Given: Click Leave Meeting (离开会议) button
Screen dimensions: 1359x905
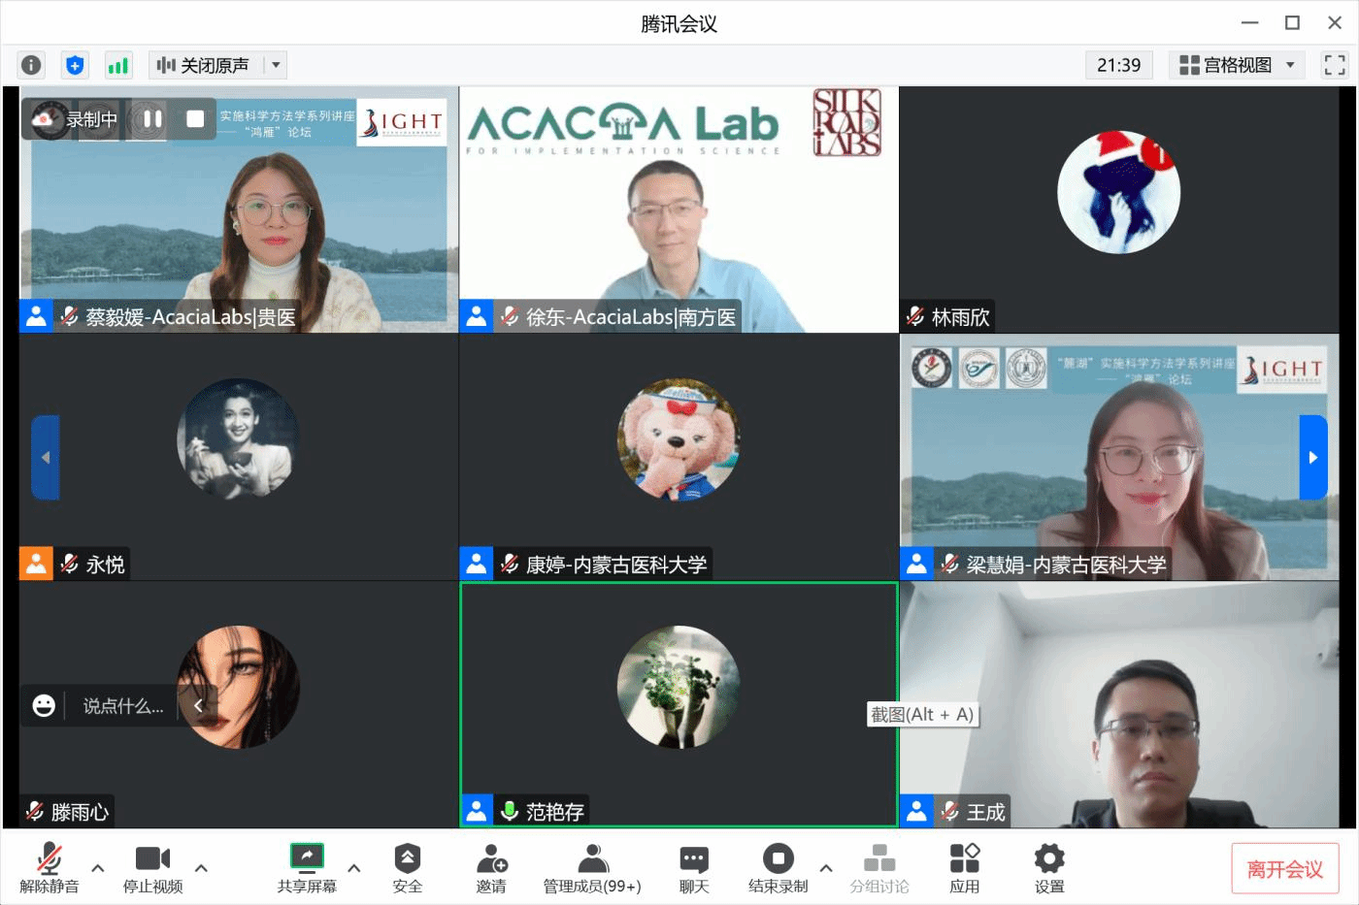Looking at the screenshot, I should (x=1284, y=869).
